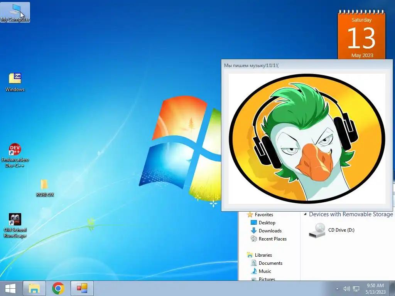The height and width of the screenshot is (296, 395).
Task: Click the green-haired duck image
Action: coord(307,139)
